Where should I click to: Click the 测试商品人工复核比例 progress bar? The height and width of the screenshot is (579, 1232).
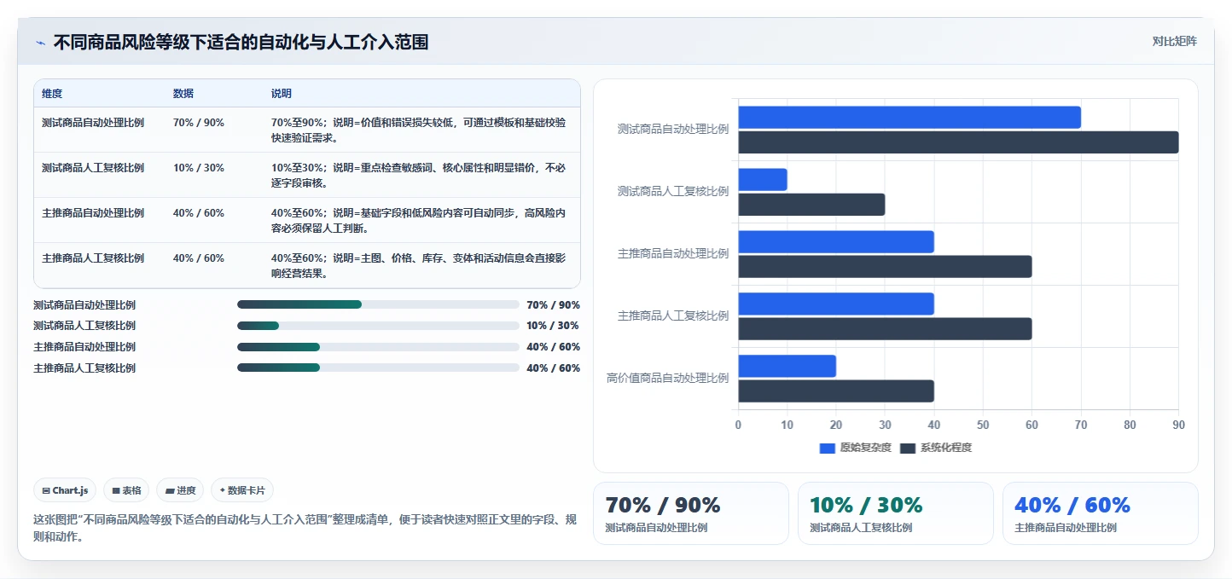click(x=378, y=326)
